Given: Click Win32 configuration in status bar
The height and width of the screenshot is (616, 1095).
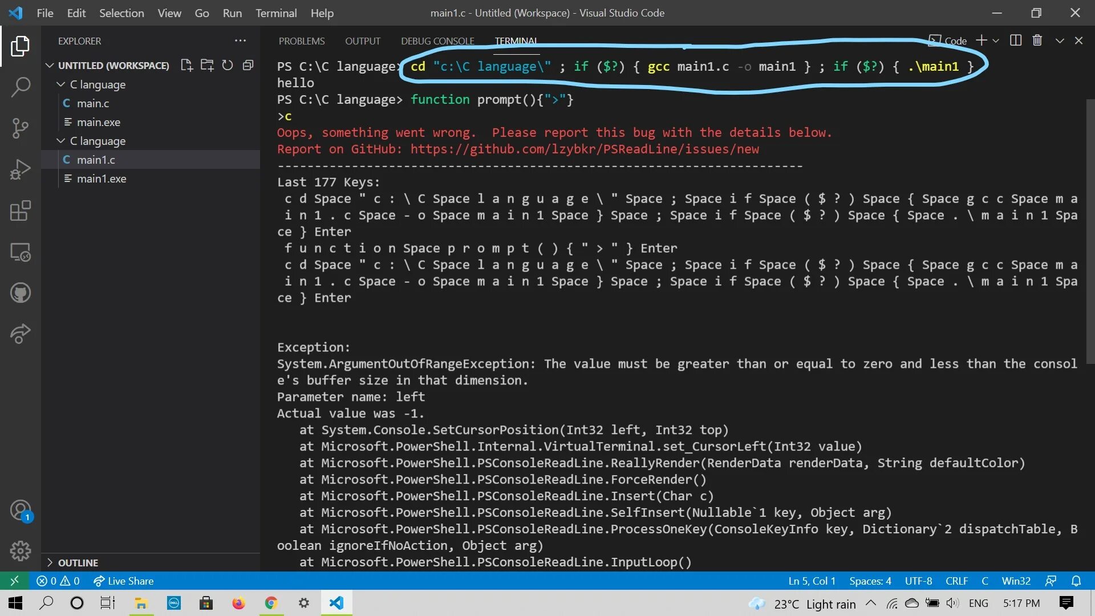Looking at the screenshot, I should coord(1016,581).
